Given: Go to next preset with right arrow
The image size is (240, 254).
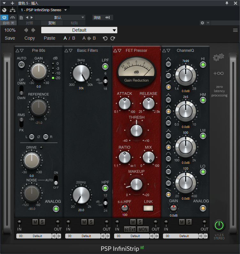Looking at the screenshot, I should (x=33, y=30).
